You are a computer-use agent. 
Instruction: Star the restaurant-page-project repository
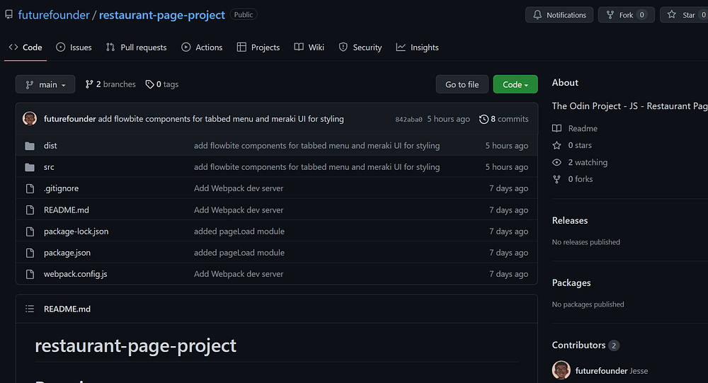[x=682, y=15]
